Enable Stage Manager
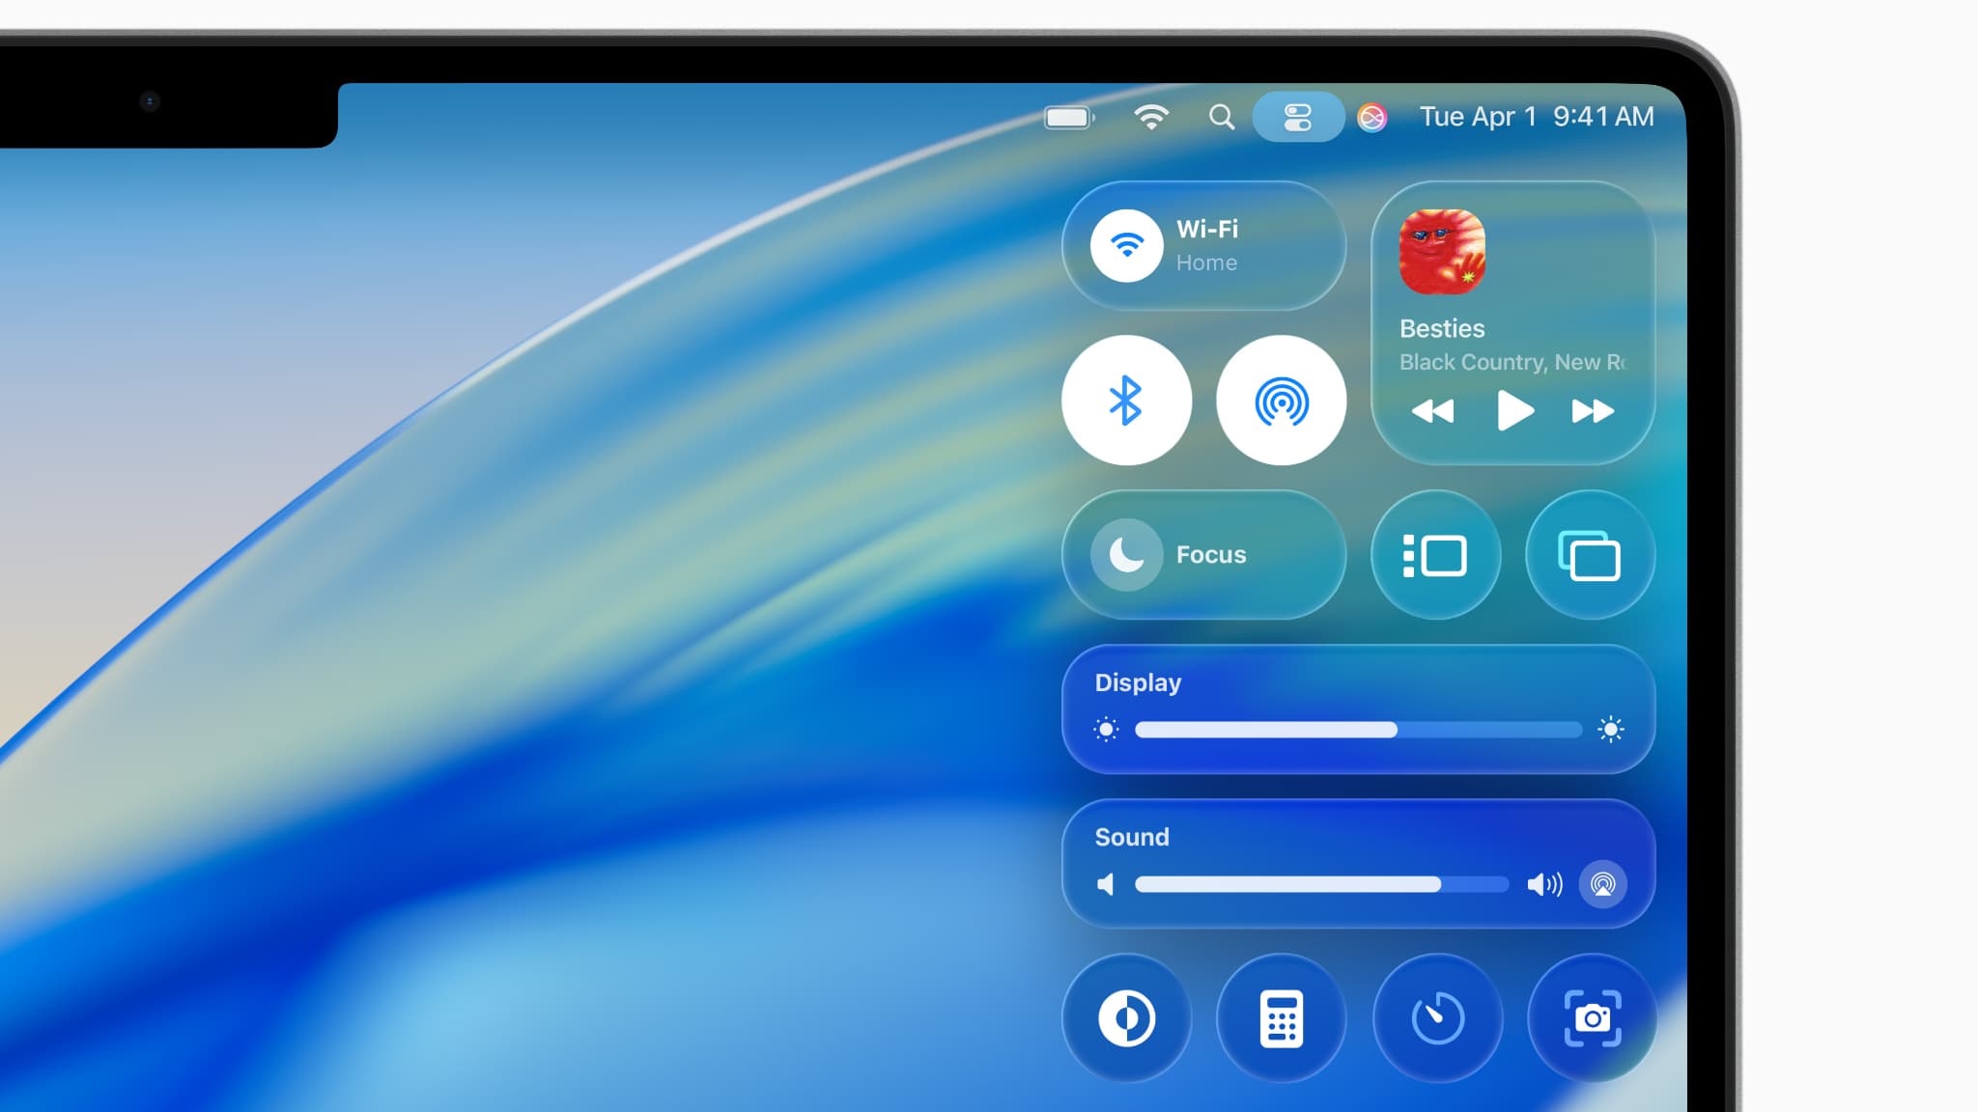Screen dimensions: 1978x1112 (x=1435, y=555)
